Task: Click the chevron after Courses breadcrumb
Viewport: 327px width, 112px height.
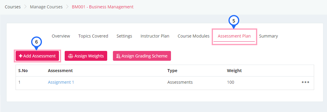Action: [x=25, y=7]
